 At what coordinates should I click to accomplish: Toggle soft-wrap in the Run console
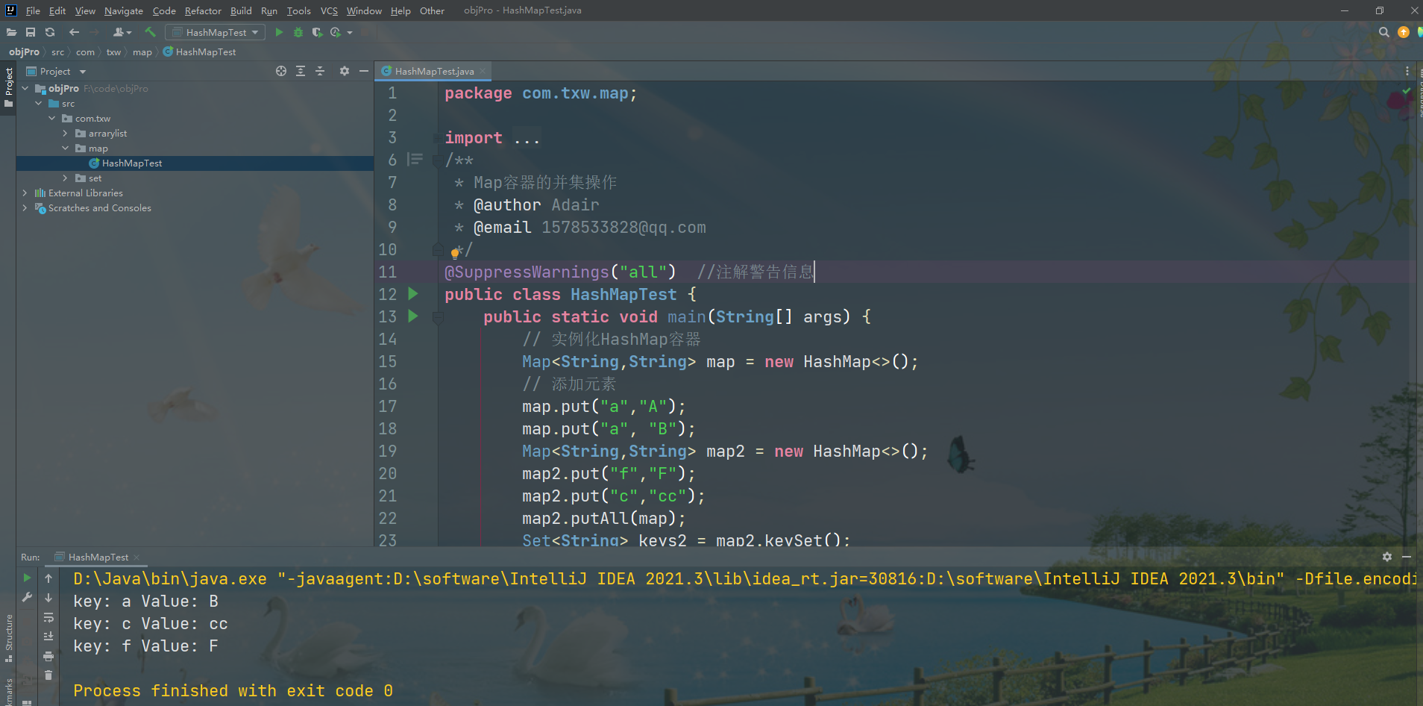tap(48, 617)
